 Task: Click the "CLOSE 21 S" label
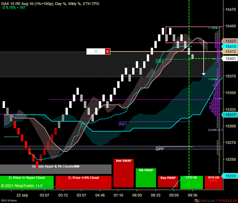[215, 130]
